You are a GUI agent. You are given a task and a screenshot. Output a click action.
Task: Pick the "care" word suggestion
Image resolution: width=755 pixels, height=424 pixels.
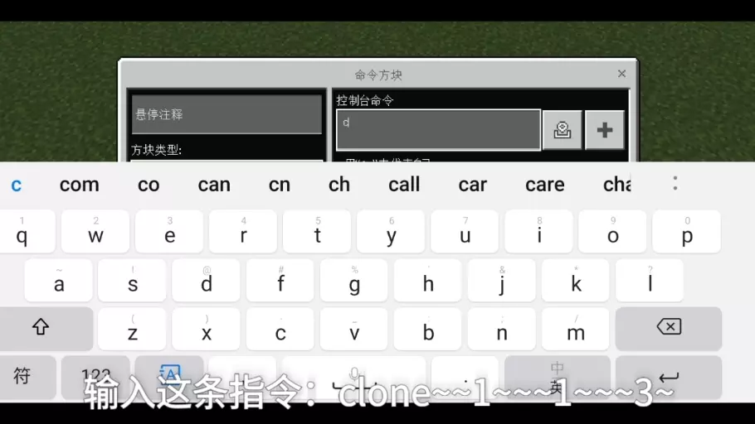pyautogui.click(x=544, y=185)
